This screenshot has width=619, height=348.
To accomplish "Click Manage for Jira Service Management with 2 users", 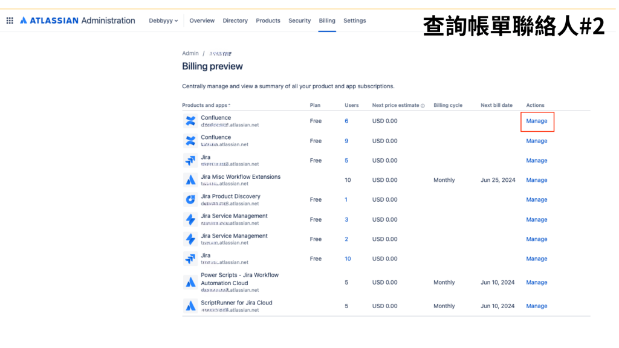I will pyautogui.click(x=537, y=239).
